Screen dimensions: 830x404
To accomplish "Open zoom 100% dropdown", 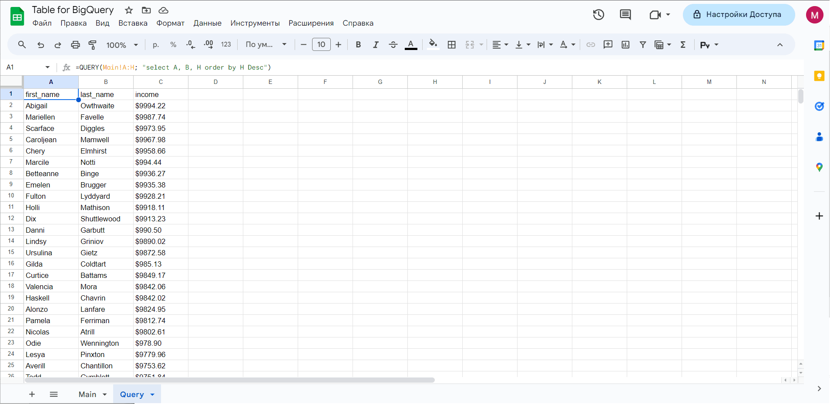I will coord(122,45).
